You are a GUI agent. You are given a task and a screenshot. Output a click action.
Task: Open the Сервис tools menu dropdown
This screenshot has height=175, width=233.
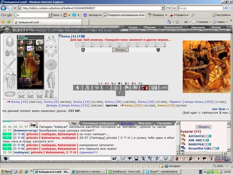[x=227, y=22]
